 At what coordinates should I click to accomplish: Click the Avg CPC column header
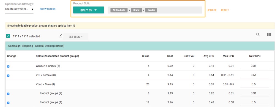[209, 56]
